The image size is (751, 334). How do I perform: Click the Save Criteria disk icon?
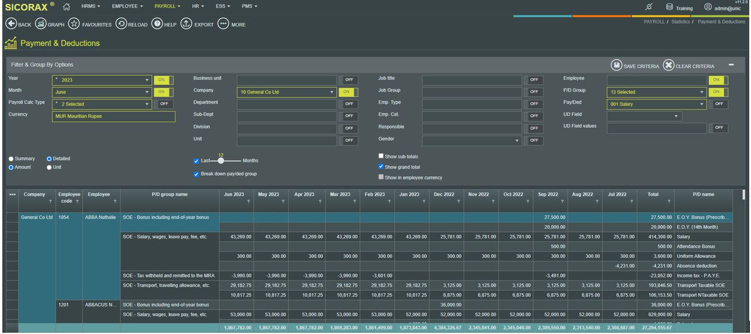(x=616, y=66)
